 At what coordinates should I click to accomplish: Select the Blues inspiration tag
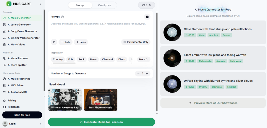[93, 59]
